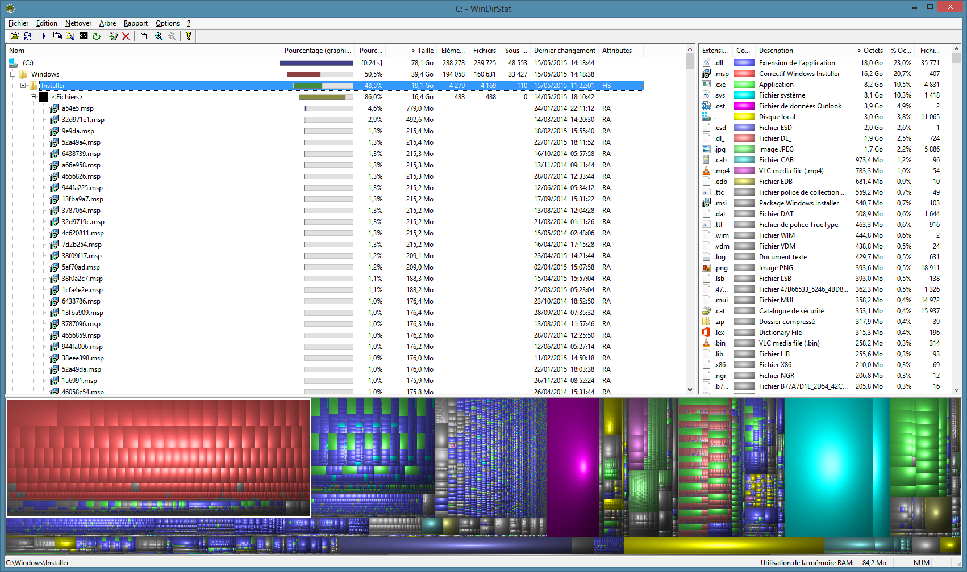Collapse the Windows folder tree node
The width and height of the screenshot is (967, 572).
point(12,74)
